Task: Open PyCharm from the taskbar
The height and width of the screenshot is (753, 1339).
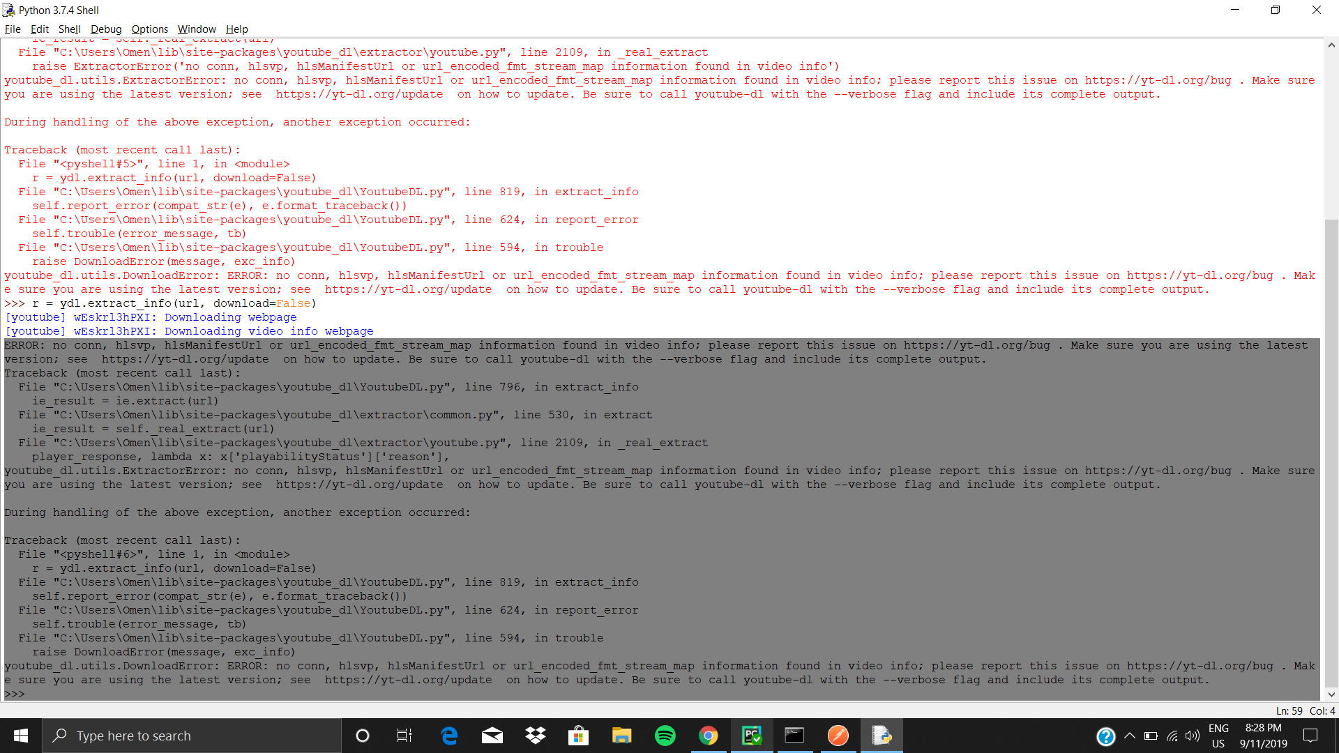Action: click(752, 736)
